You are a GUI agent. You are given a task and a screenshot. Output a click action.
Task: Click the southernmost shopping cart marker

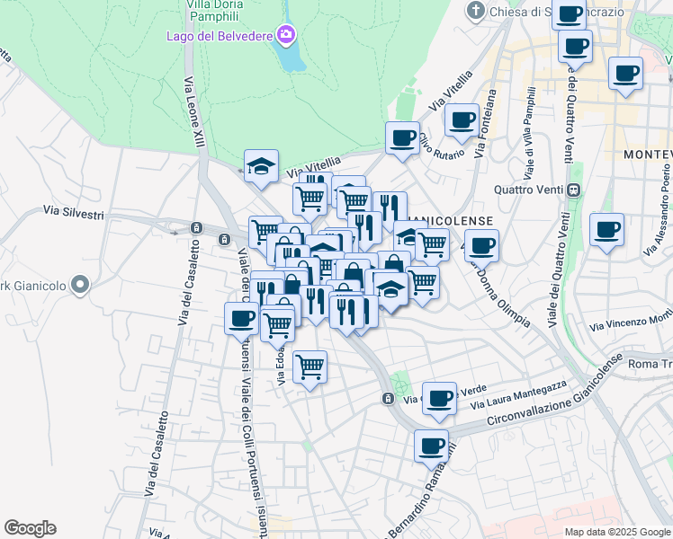pyautogui.click(x=310, y=366)
